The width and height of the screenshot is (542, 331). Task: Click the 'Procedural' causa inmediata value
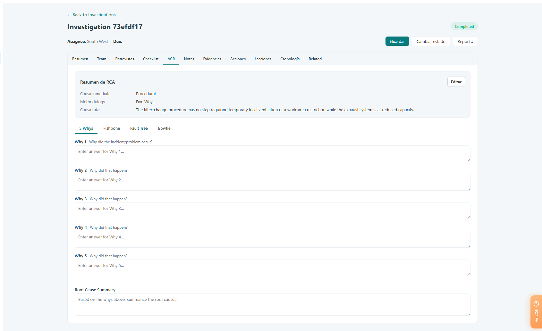point(146,94)
